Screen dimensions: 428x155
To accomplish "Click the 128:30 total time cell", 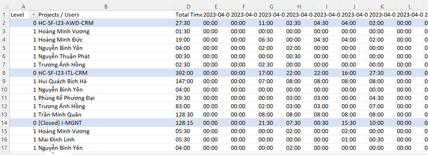I will click(x=188, y=114).
